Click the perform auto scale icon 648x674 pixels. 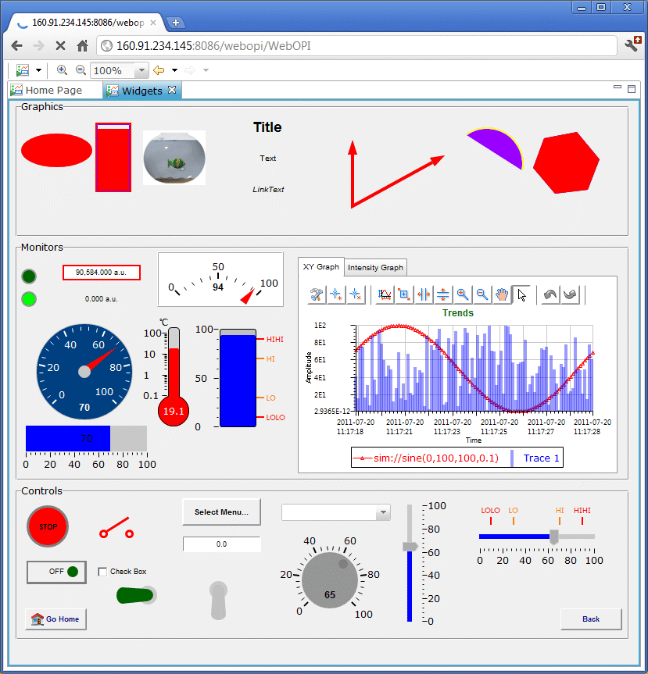coord(385,294)
